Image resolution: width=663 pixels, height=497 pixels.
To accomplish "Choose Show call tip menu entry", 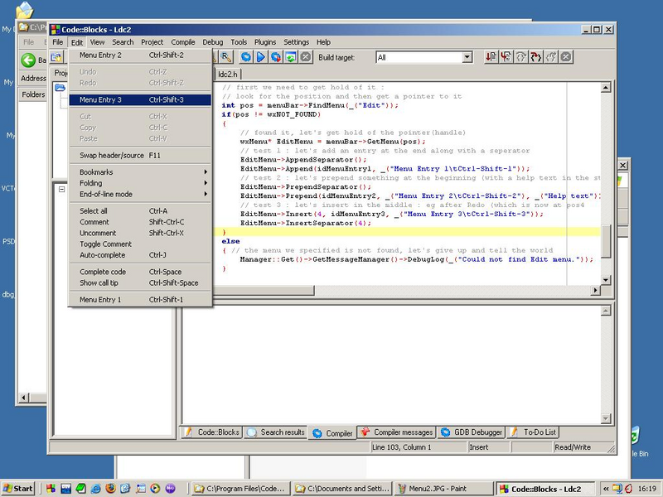I will (140, 282).
